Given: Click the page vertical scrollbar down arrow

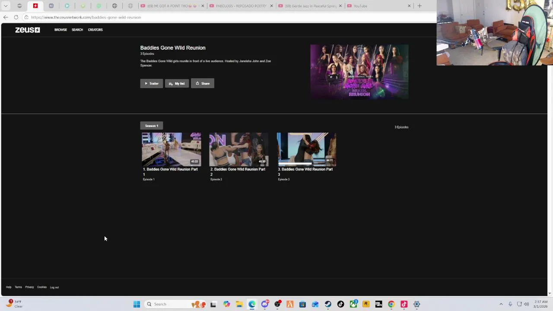Looking at the screenshot, I should pos(550,294).
